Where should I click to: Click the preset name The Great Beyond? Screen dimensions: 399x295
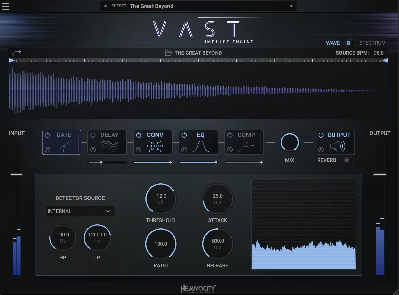151,6
